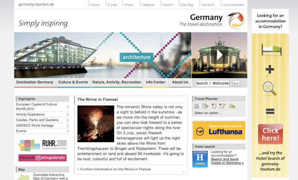Click the Map section header
This screenshot has height=180, width=298.
43,169
